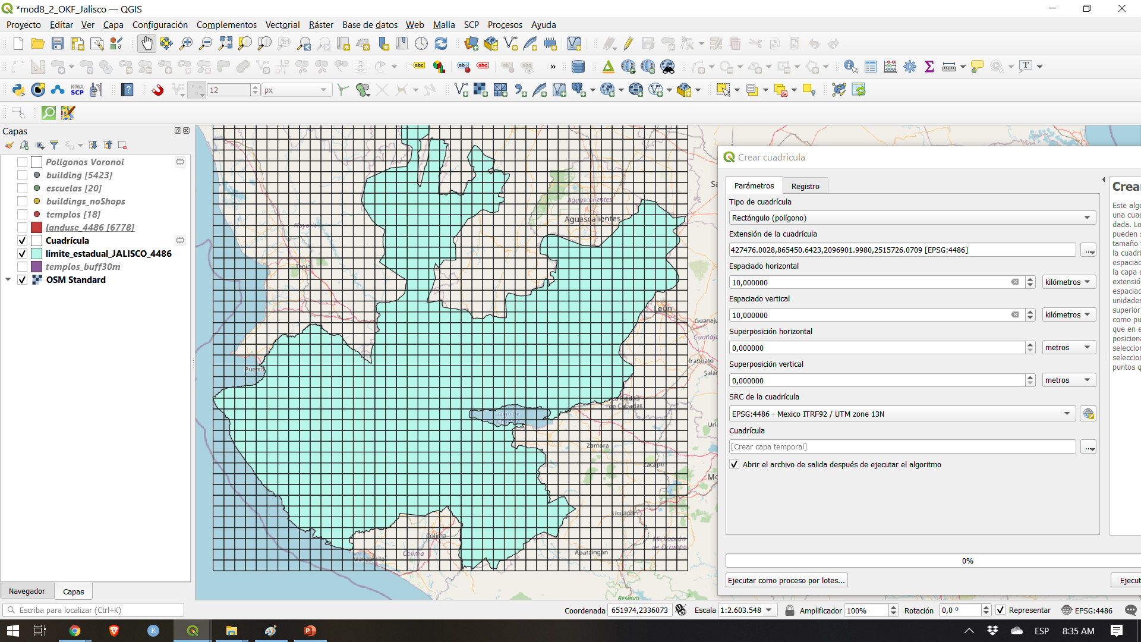Open the attribute table icon

coord(871,67)
